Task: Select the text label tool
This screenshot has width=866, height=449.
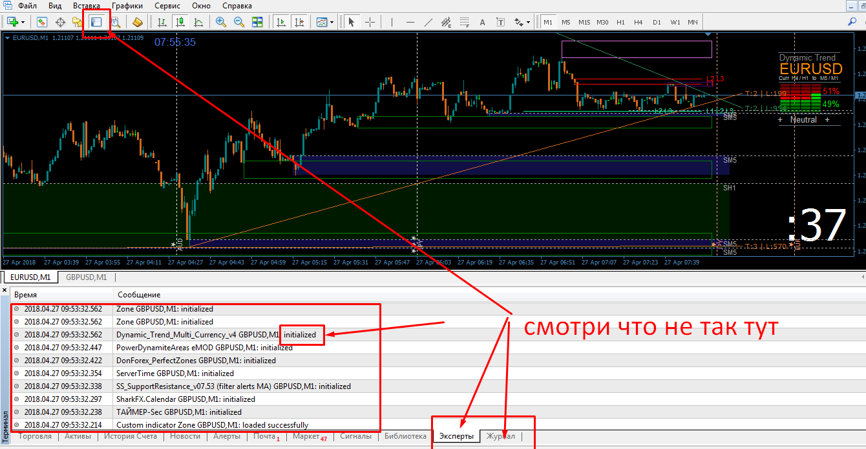Action: [x=500, y=22]
